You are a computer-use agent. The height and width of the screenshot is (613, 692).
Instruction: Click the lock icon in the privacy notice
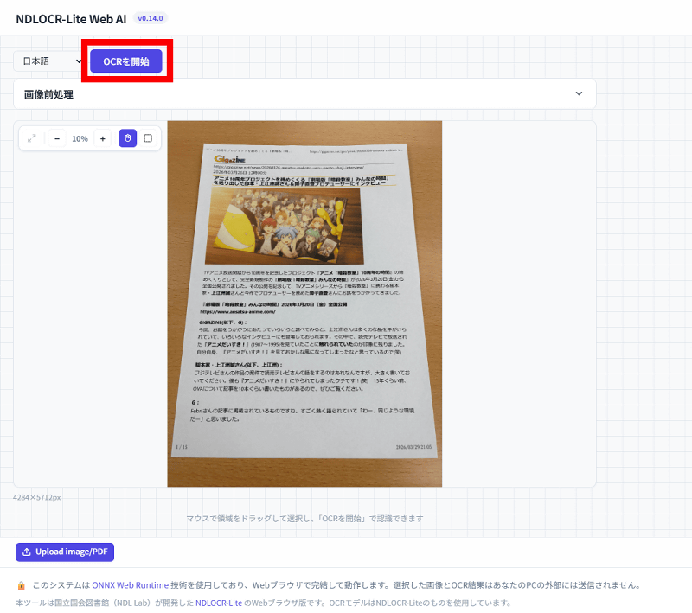click(21, 585)
